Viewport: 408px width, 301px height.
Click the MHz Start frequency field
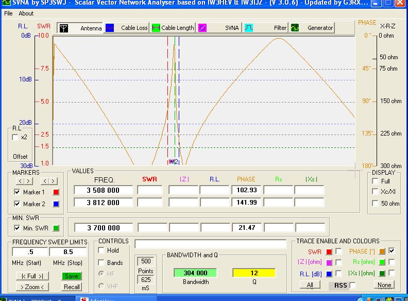click(29, 252)
